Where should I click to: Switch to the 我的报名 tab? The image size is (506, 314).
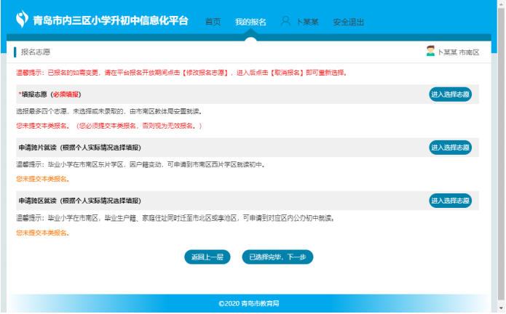(x=250, y=22)
